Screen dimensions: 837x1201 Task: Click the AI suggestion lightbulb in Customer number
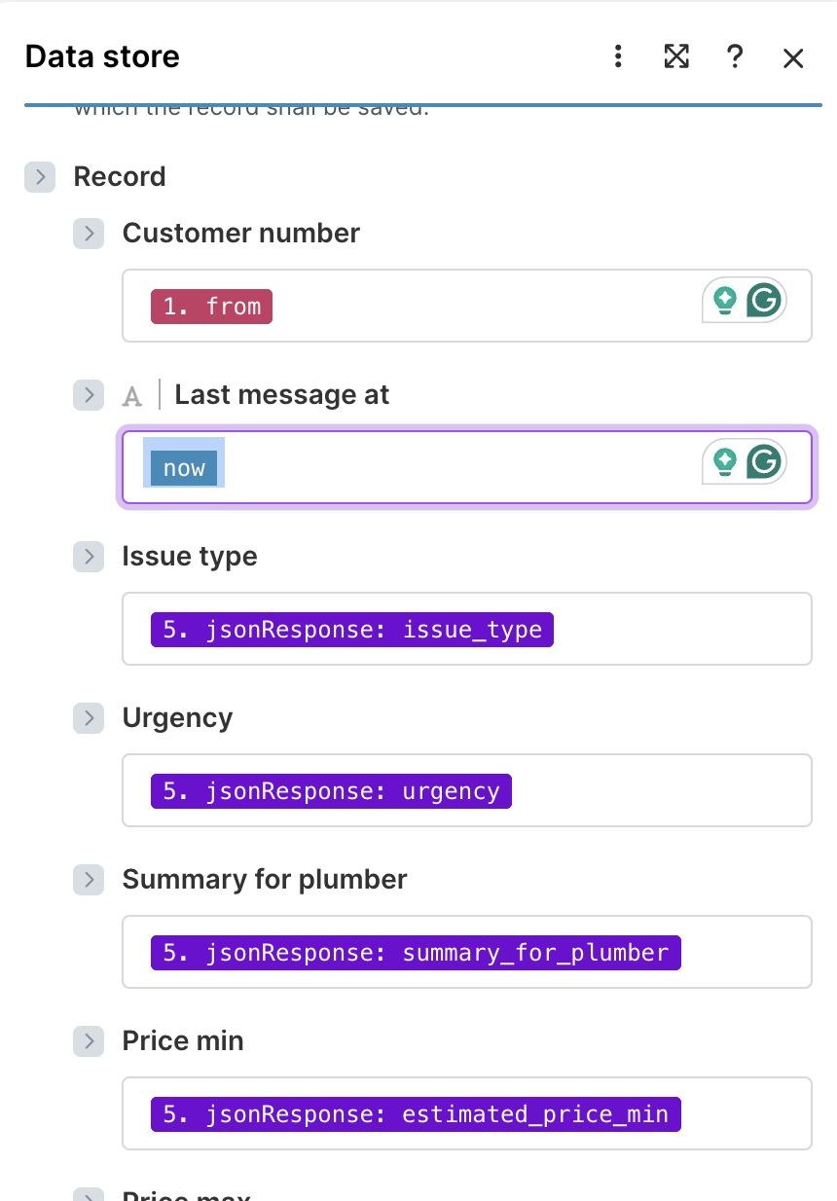pos(723,300)
